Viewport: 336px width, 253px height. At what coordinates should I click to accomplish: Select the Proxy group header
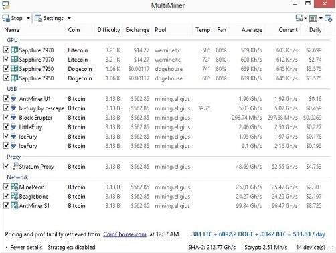(x=13, y=157)
